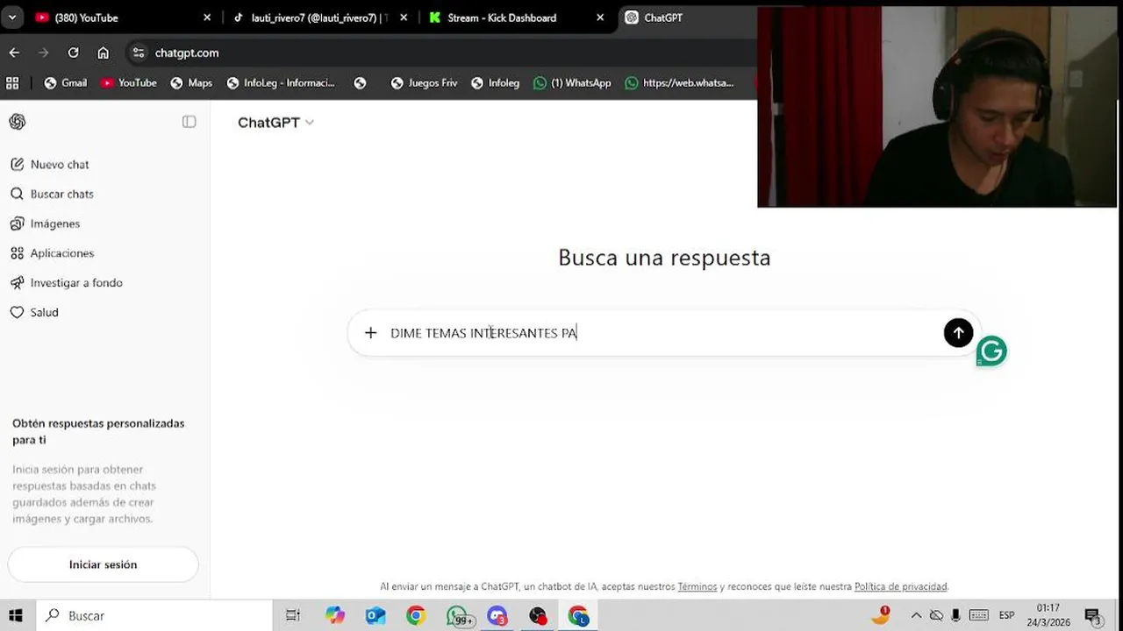Open InfoLeg - Informaci... bookmark
This screenshot has width=1123, height=631.
click(281, 82)
